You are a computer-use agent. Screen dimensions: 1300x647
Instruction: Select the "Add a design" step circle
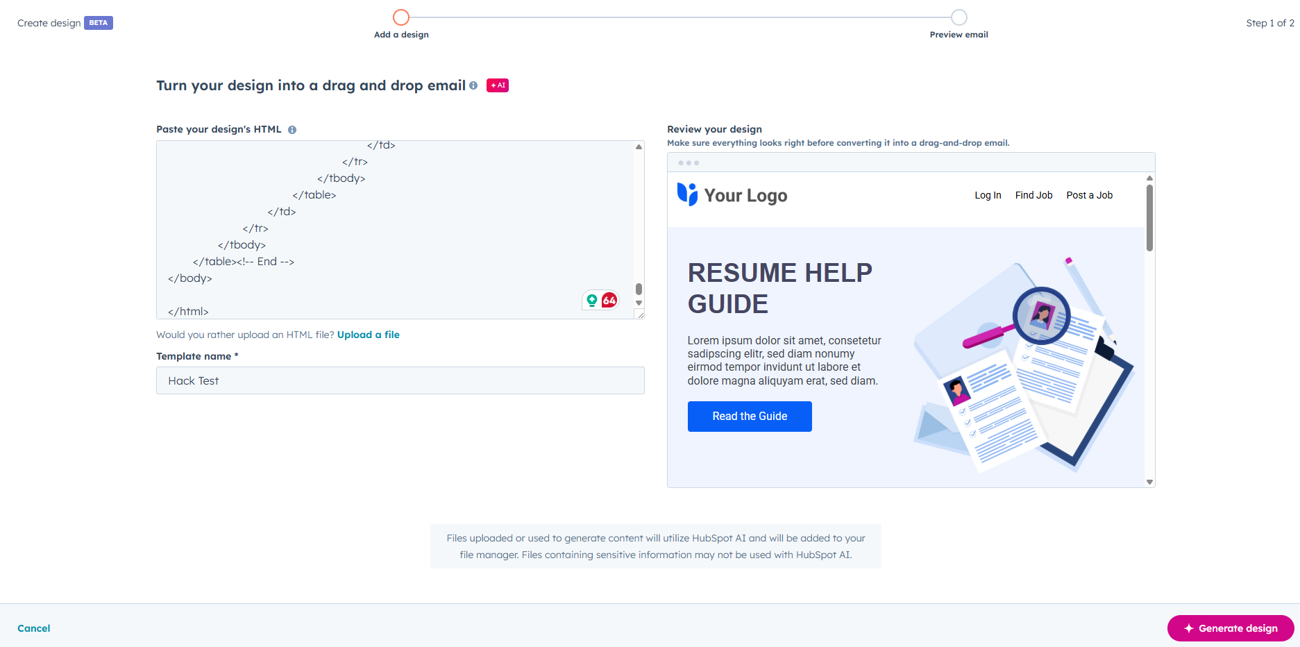click(401, 17)
